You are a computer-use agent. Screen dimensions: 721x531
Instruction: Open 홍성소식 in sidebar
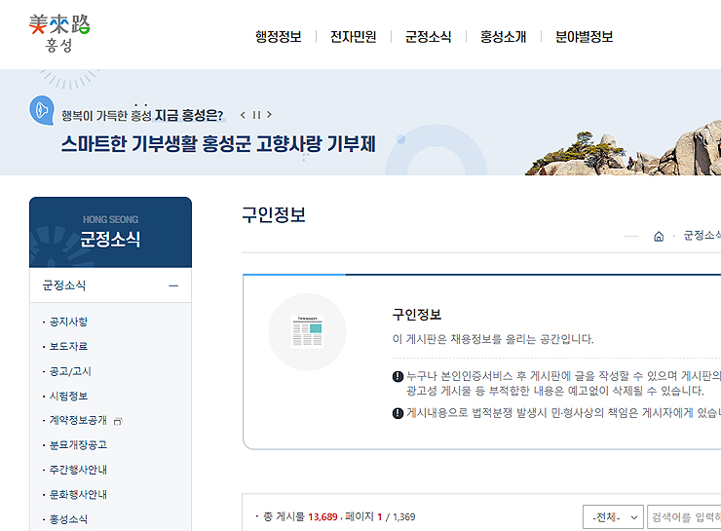[68, 519]
